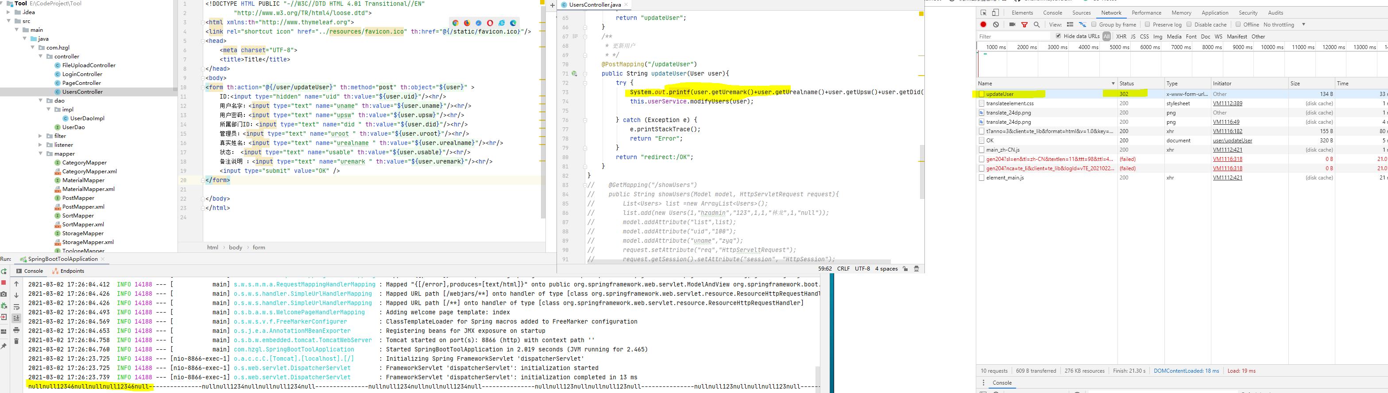Toggle soft-wrap in the console
The image size is (1388, 393).
(x=16, y=307)
